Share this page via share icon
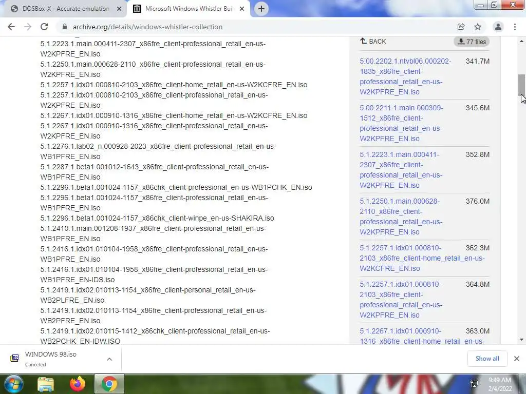 461,27
